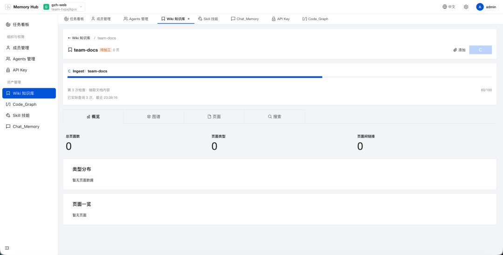Viewport: 503px width, 255px height.
Task: Click the green G team avatar
Action: click(x=47, y=7)
